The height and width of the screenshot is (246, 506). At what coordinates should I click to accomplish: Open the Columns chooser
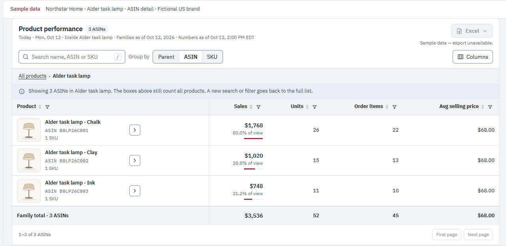click(473, 57)
